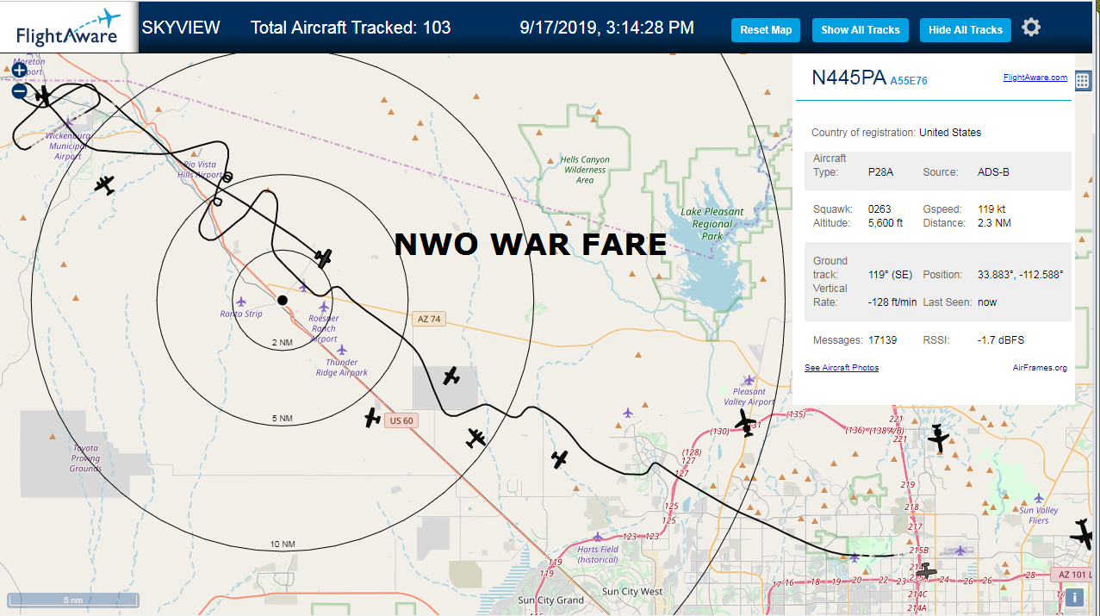Open the FlightAware.com link
The image size is (1100, 616).
pos(1035,78)
